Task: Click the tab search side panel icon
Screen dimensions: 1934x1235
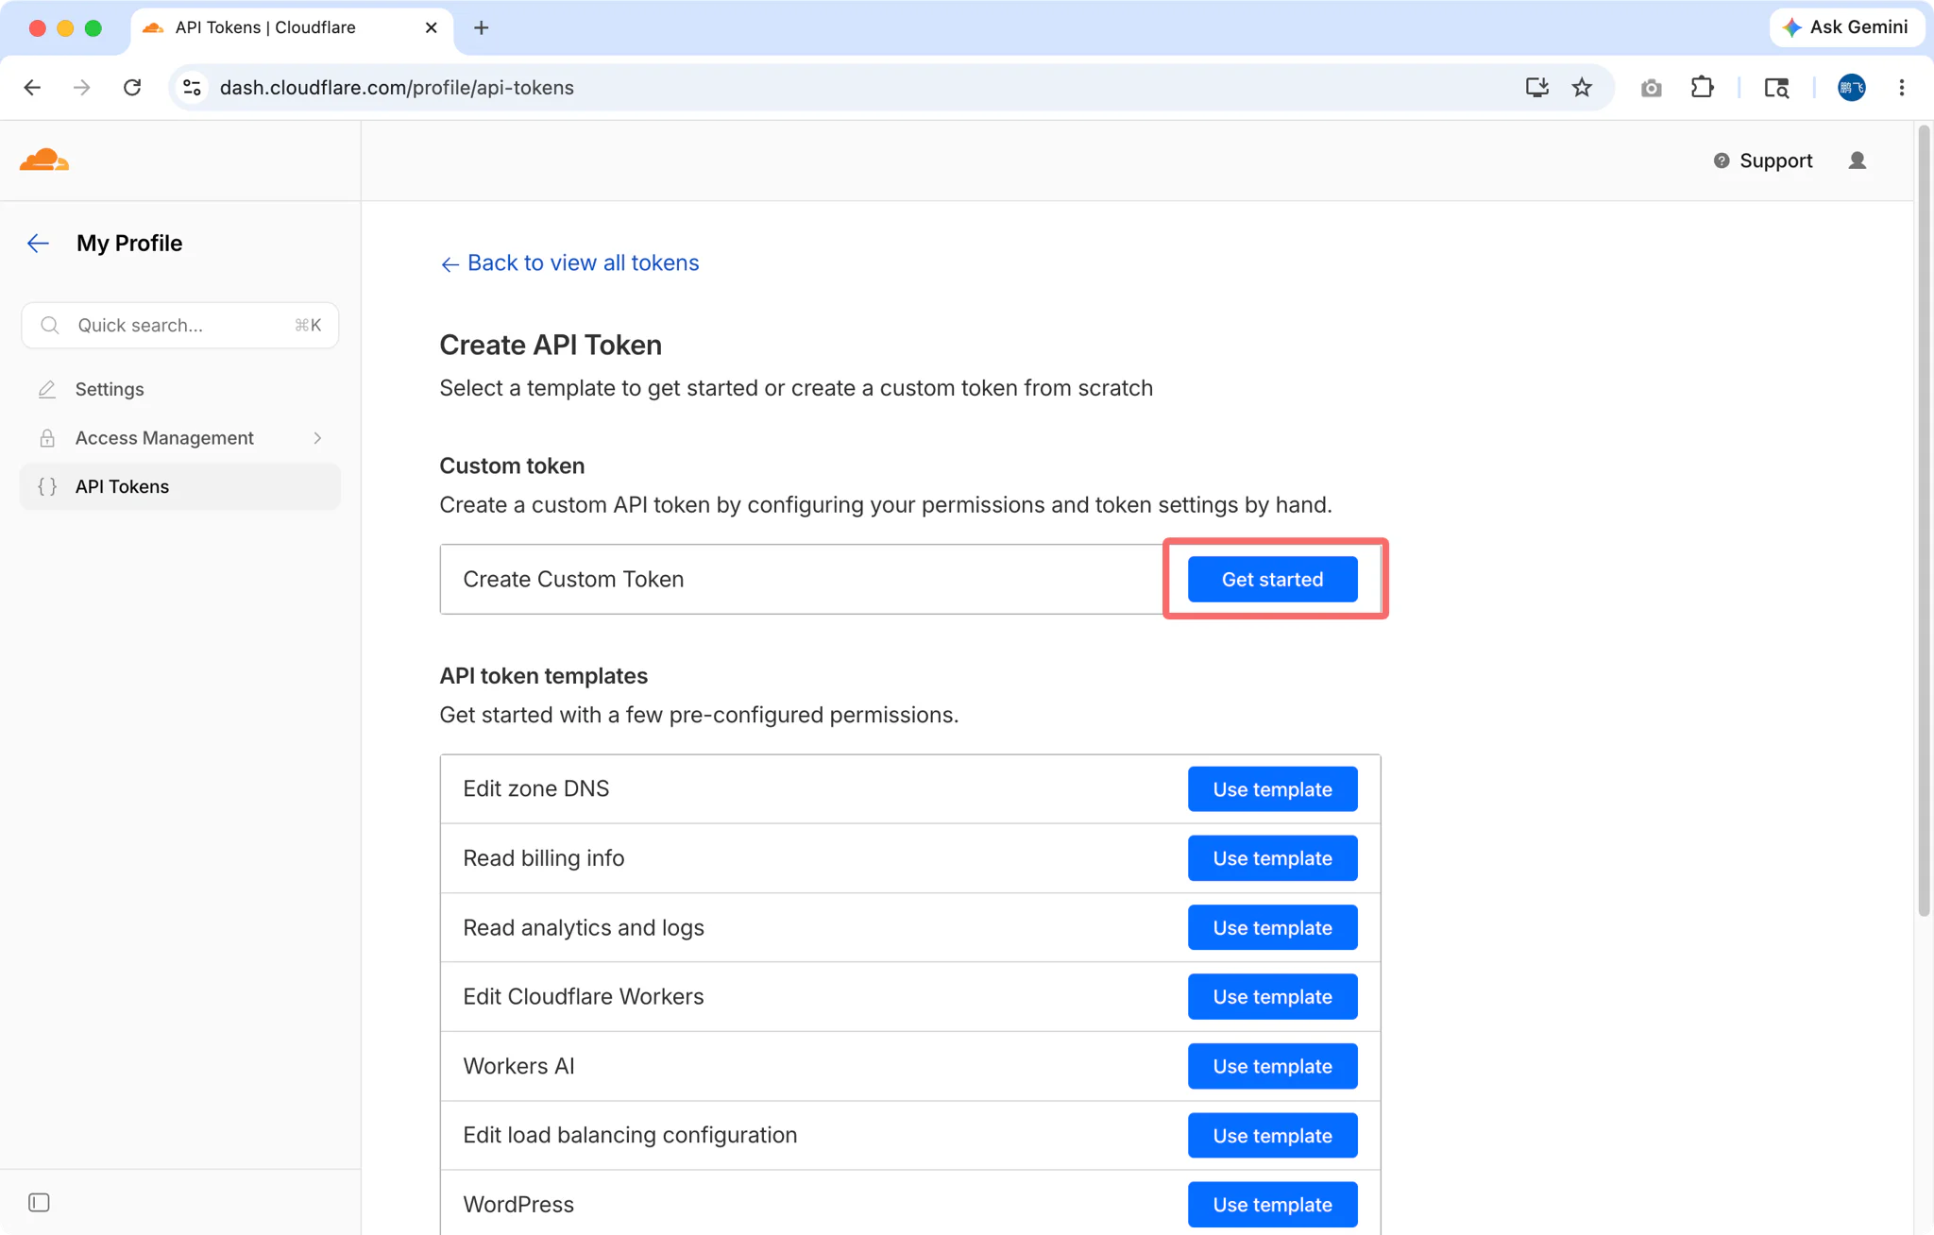Action: 1776,88
